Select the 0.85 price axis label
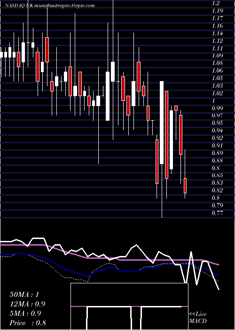The image size is (235, 330). pos(217,175)
